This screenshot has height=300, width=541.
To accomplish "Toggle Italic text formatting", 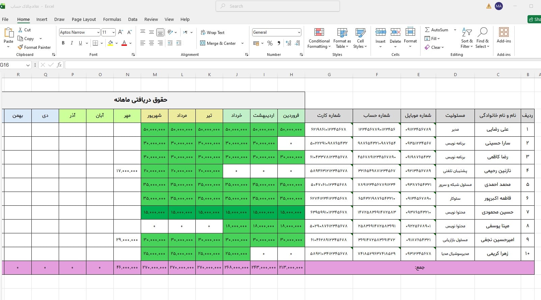I will click(x=72, y=43).
